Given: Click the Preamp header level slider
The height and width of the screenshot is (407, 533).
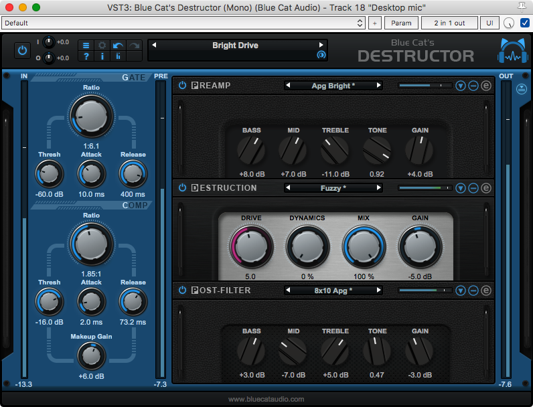Looking at the screenshot, I should click(425, 86).
